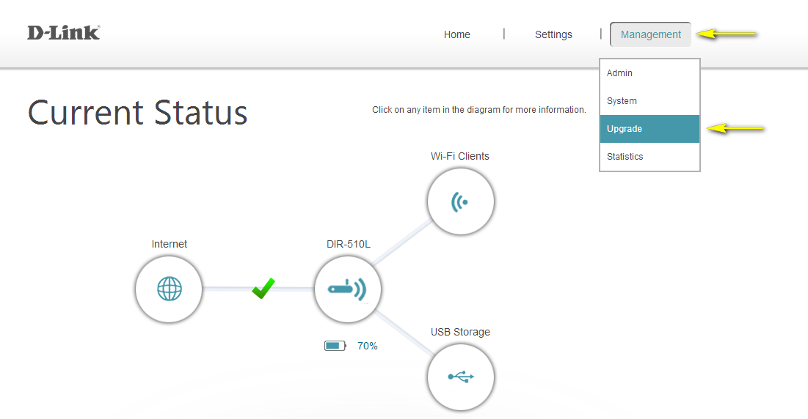
Task: Click the battery level icon
Action: 335,346
